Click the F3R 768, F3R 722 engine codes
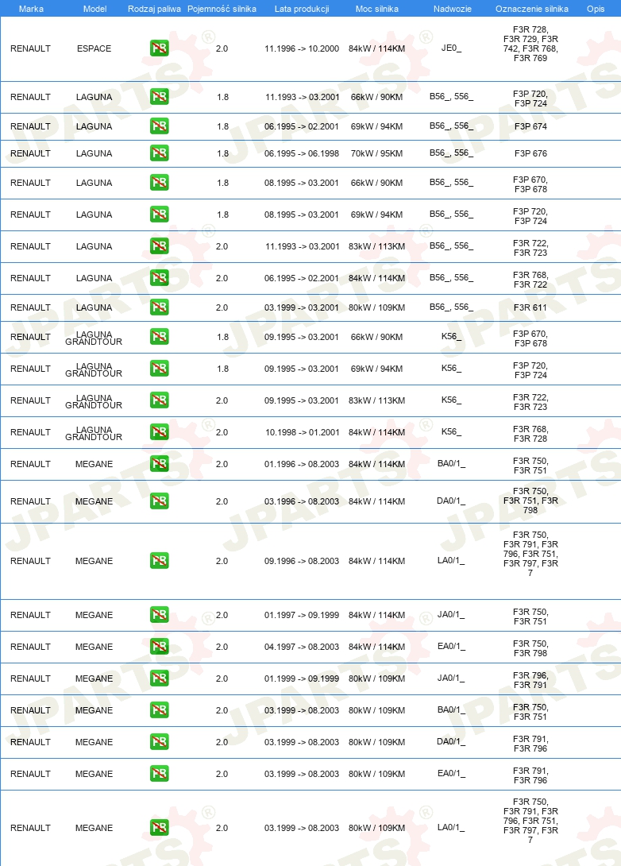Screen dimensions: 621x866 (x=530, y=280)
